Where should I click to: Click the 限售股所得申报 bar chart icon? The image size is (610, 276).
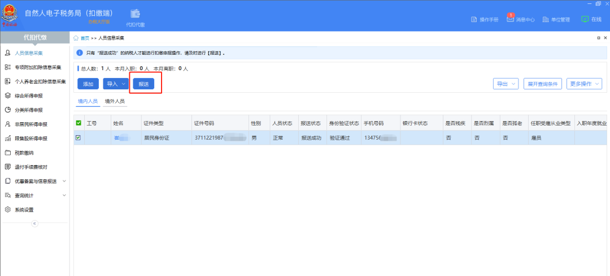point(7,138)
